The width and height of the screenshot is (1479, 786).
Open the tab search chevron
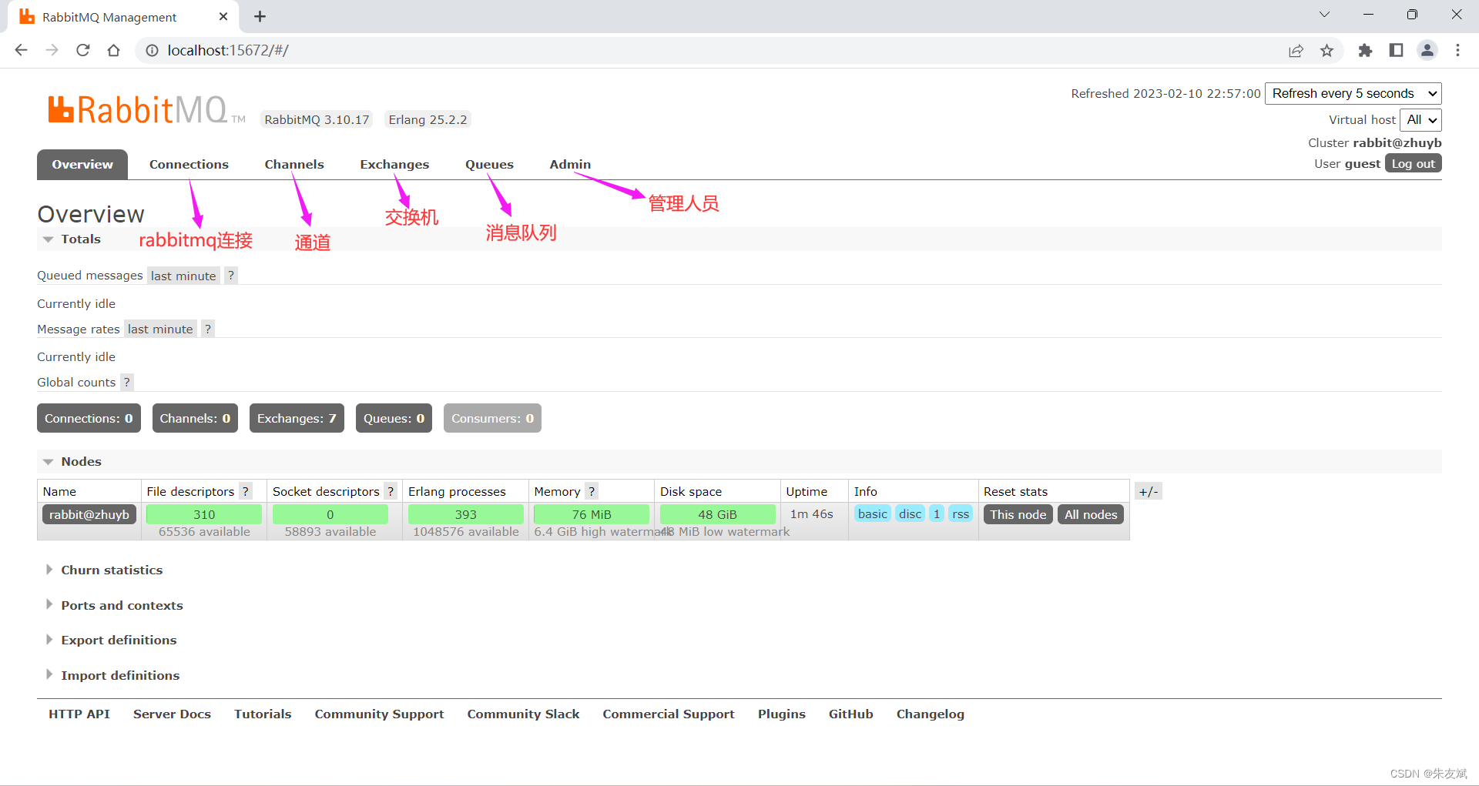[1324, 15]
